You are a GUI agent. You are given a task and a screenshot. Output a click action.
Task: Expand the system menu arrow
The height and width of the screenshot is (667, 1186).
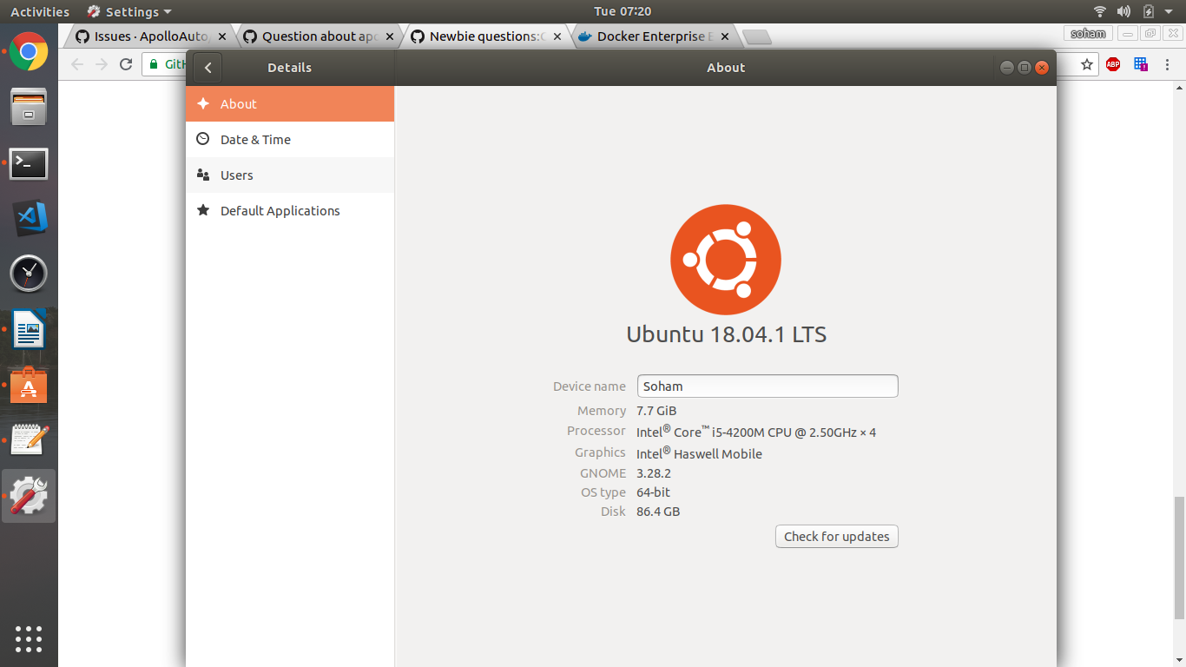pyautogui.click(x=1170, y=11)
